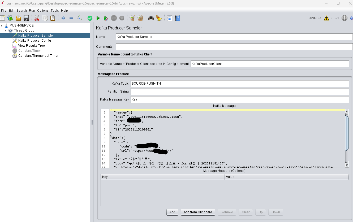The image size is (353, 222).
Task: Open the Edit menu
Action: coord(11,11)
